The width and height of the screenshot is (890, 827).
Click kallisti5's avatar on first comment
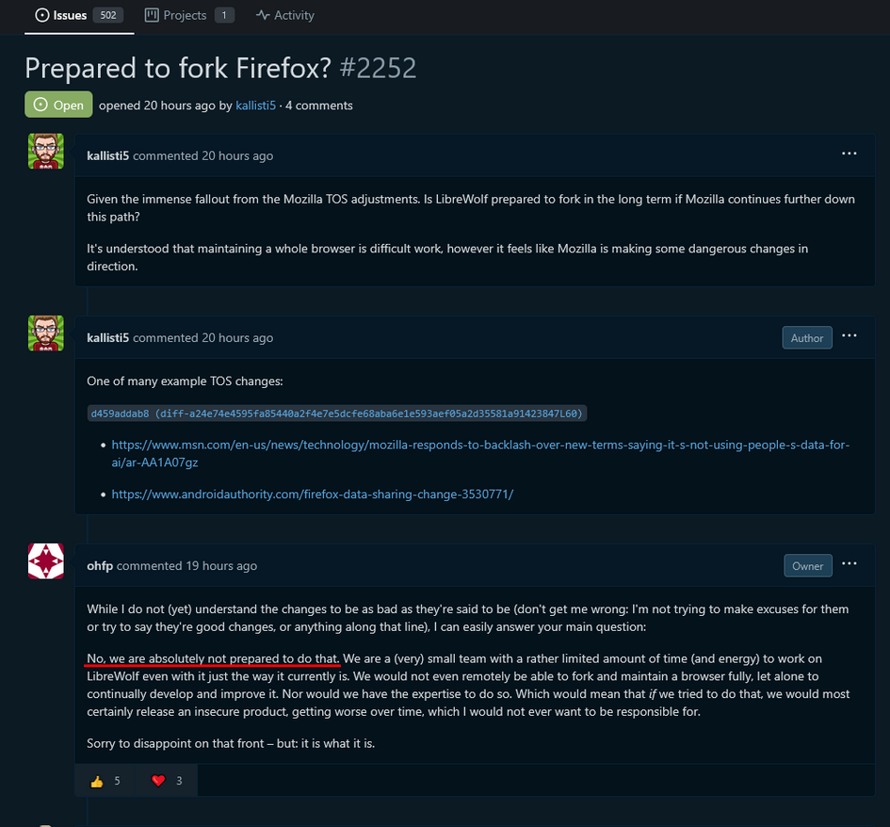click(x=46, y=151)
